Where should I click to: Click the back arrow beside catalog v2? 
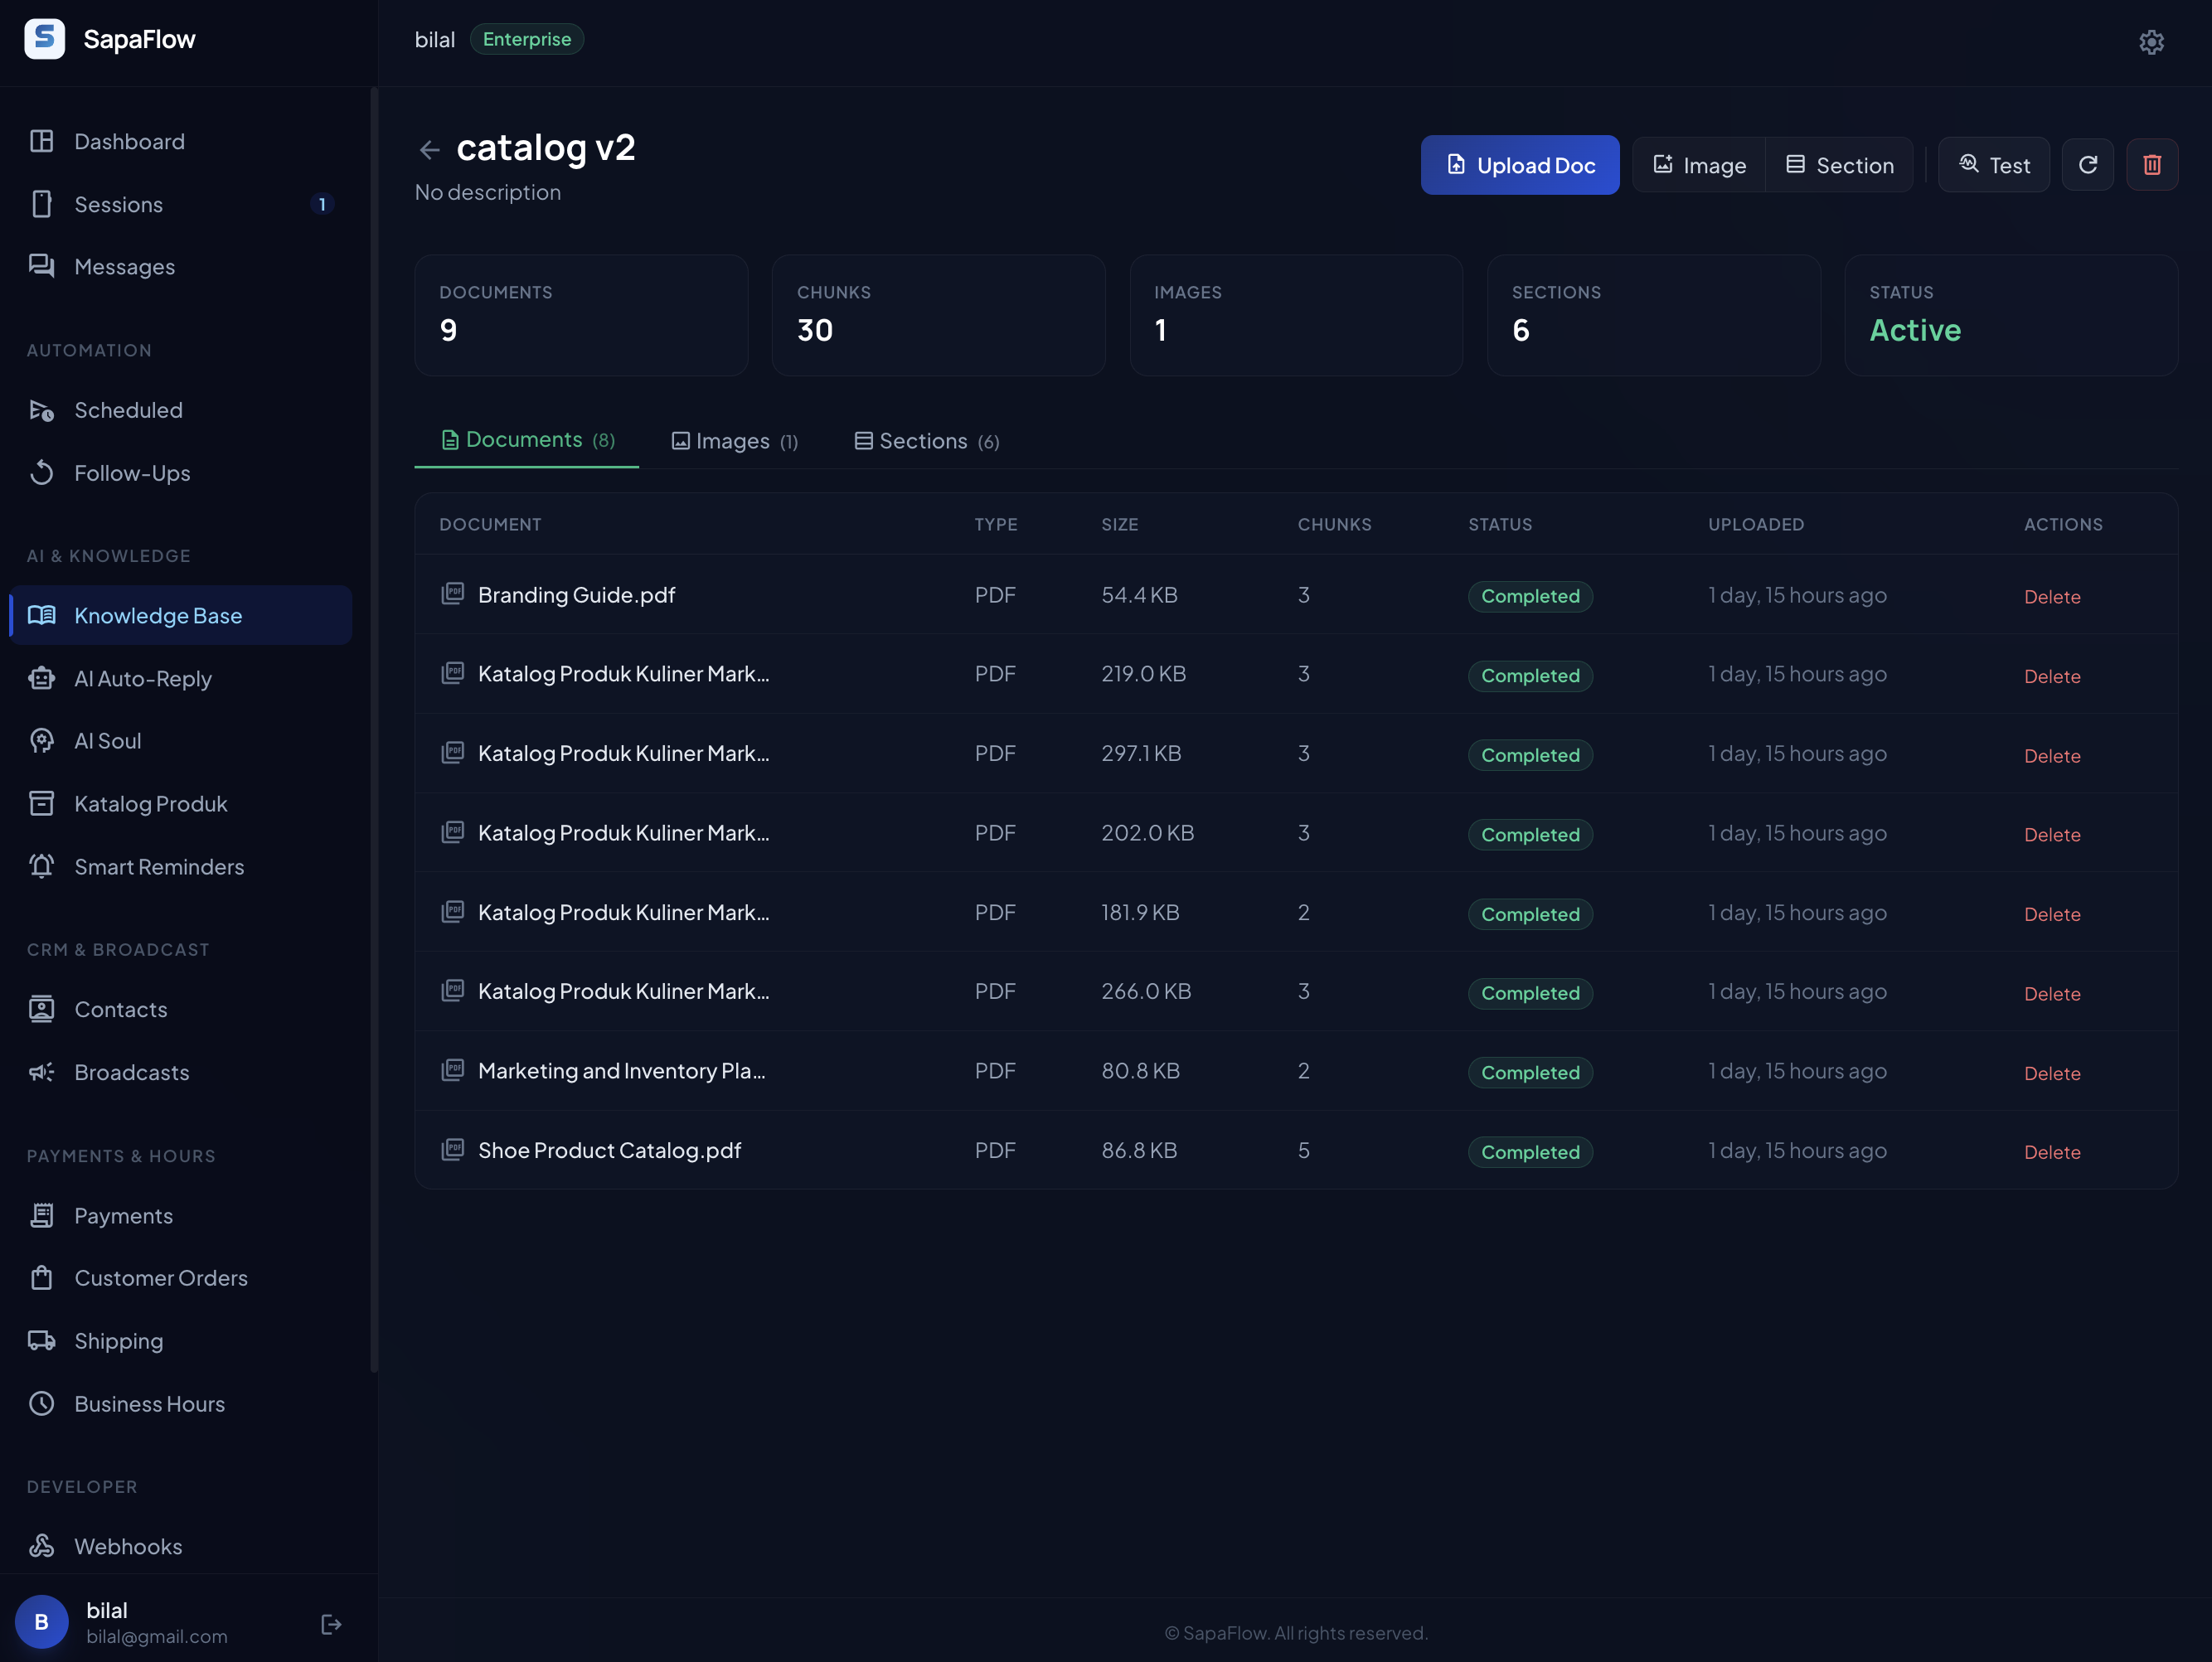429,150
